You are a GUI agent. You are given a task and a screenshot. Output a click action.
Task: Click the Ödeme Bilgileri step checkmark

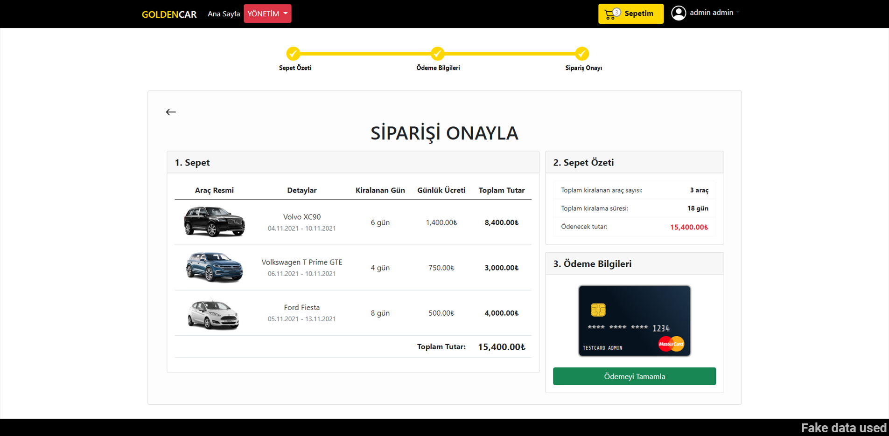pyautogui.click(x=437, y=54)
